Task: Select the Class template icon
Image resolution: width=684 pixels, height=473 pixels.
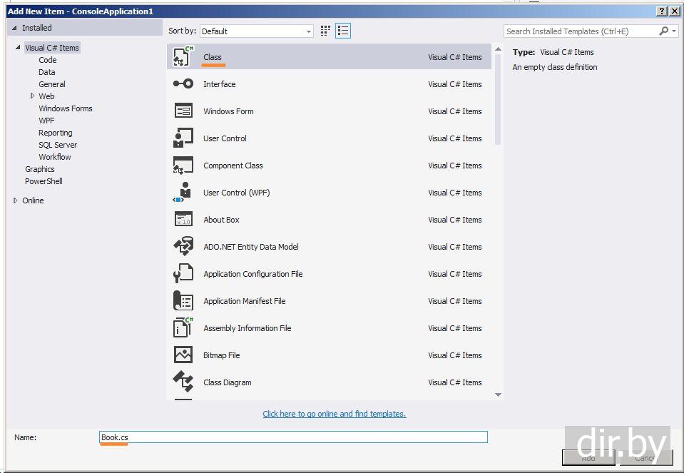Action: point(183,57)
